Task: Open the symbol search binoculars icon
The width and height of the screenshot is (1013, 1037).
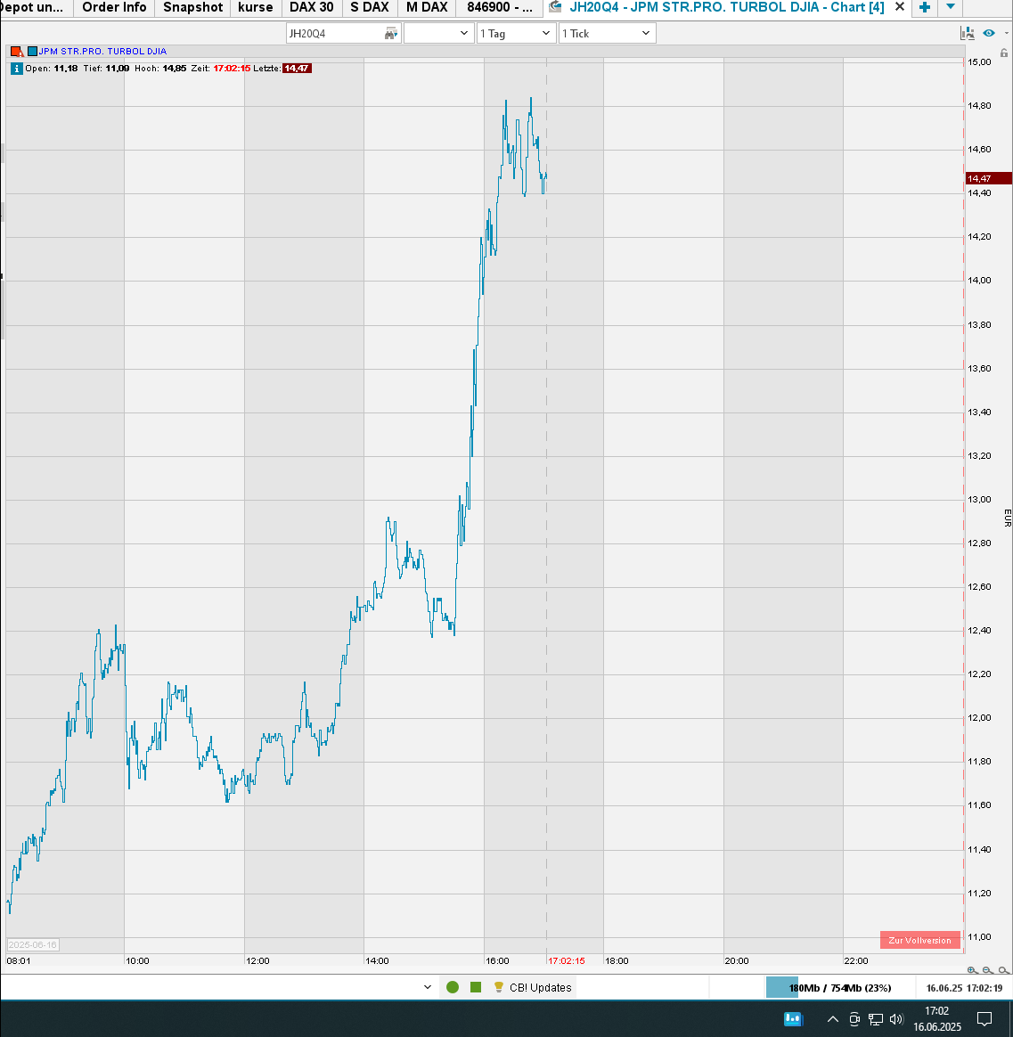Action: pos(391,33)
